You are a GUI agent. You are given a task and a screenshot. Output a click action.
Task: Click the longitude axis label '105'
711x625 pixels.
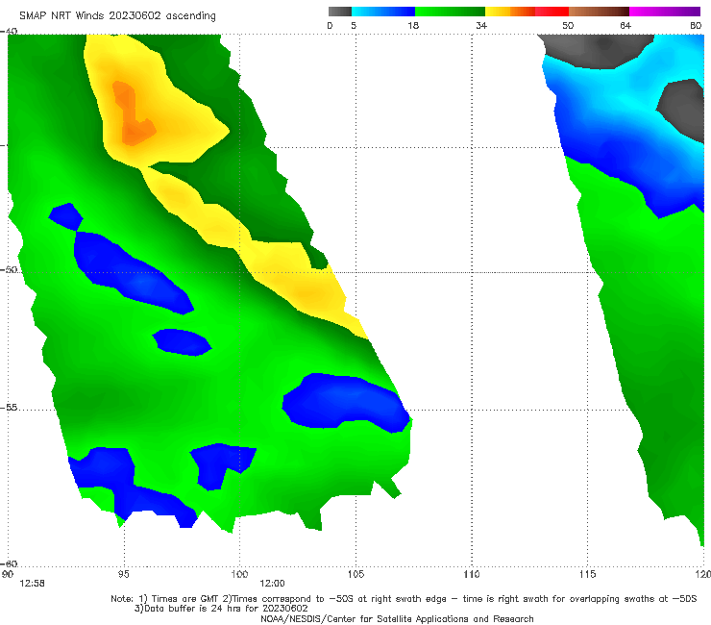click(x=355, y=575)
